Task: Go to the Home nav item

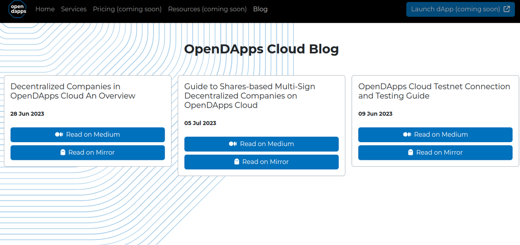Action: [x=45, y=9]
